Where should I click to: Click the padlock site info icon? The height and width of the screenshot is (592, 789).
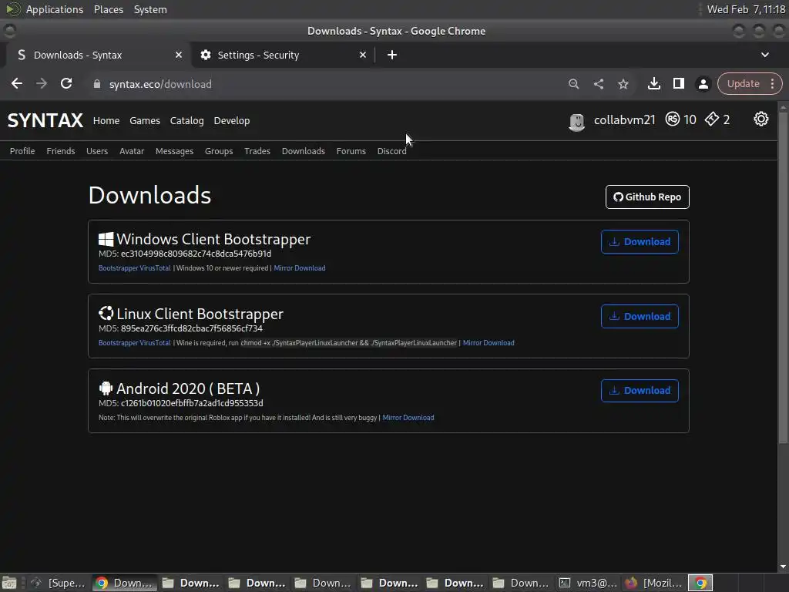click(97, 84)
